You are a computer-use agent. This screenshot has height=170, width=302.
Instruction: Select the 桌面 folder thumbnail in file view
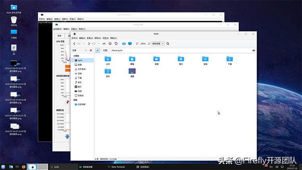[x=132, y=71]
